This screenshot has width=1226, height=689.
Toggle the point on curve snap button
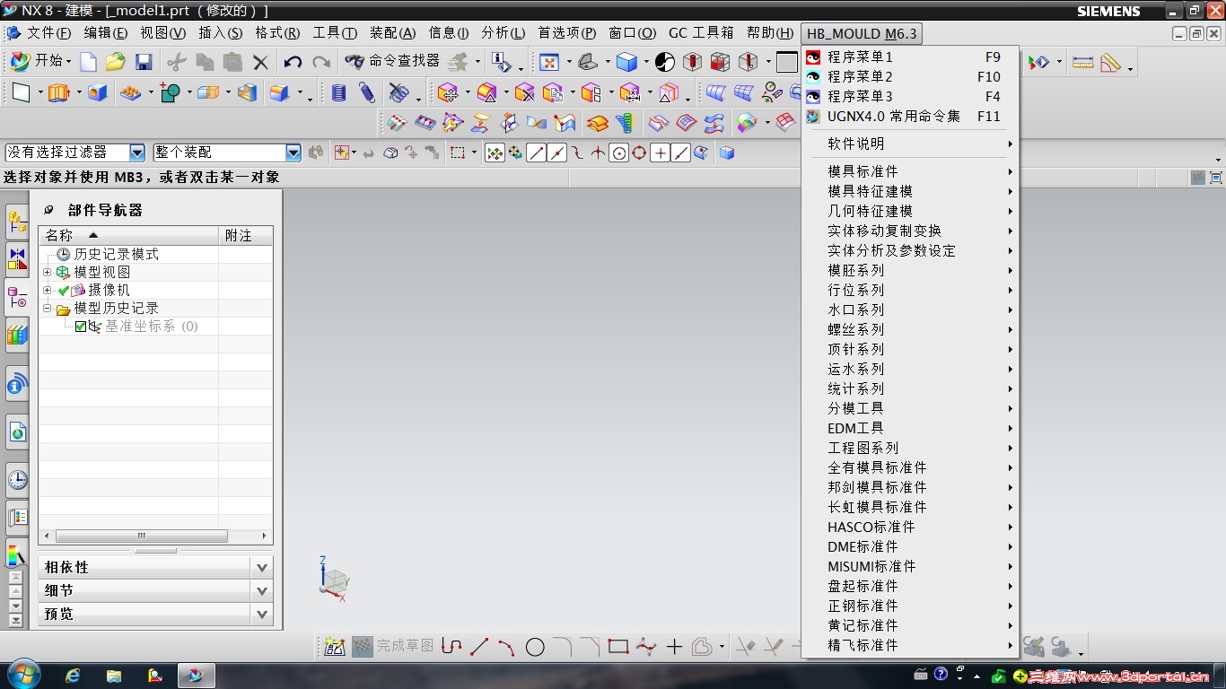coord(681,153)
